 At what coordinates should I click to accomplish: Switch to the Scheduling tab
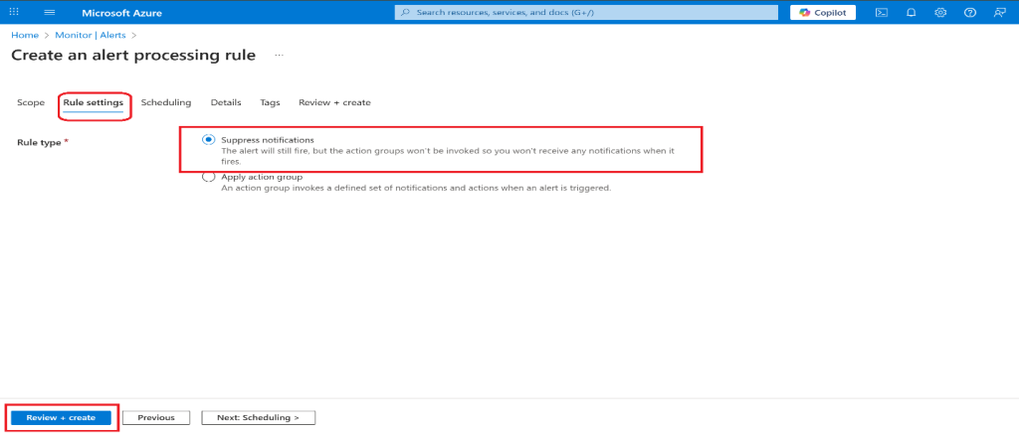[x=166, y=102]
